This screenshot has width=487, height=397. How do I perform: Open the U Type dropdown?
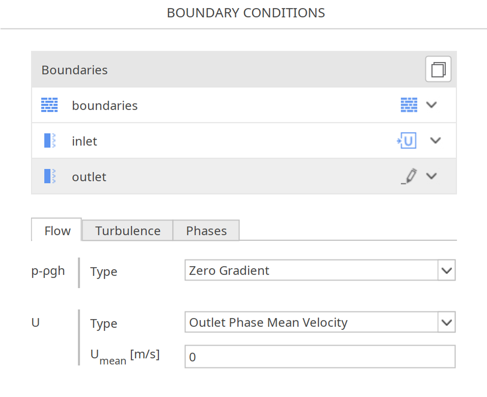[447, 322]
